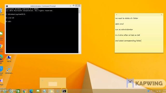The image size is (166, 93).
Task: Click note line 'and select corresponding folder'
Action: 128,41
